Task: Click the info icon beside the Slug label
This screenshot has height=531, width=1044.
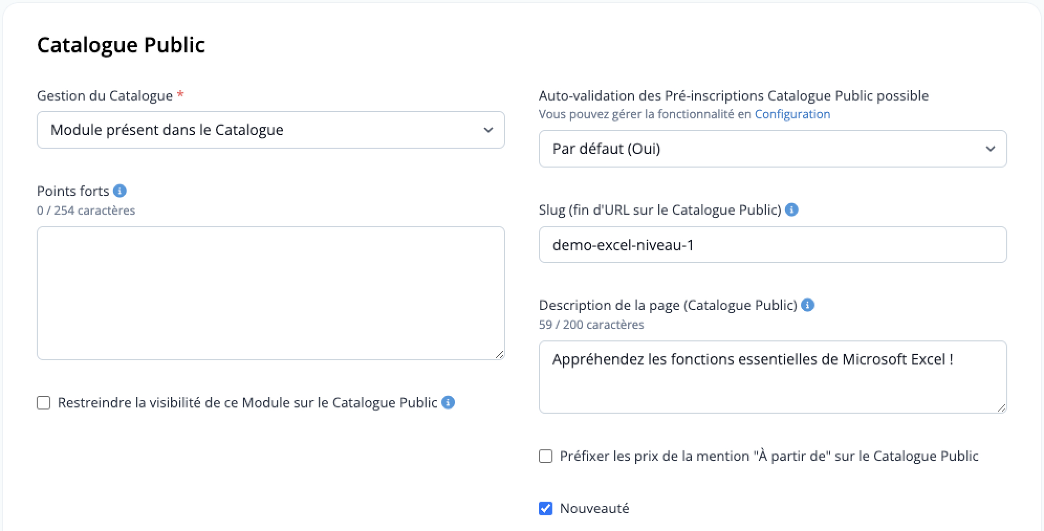Action: pos(792,209)
